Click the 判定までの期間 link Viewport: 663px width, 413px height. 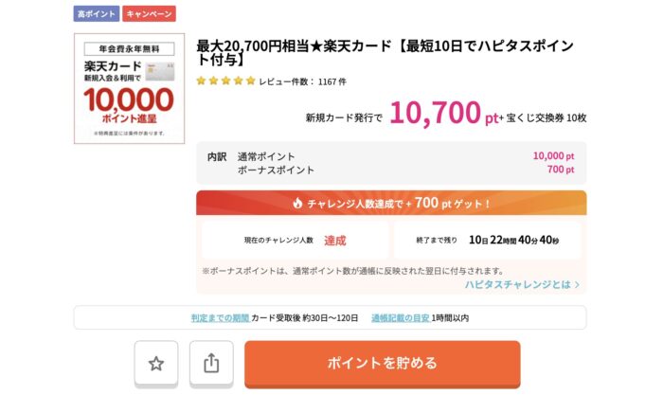(220, 317)
